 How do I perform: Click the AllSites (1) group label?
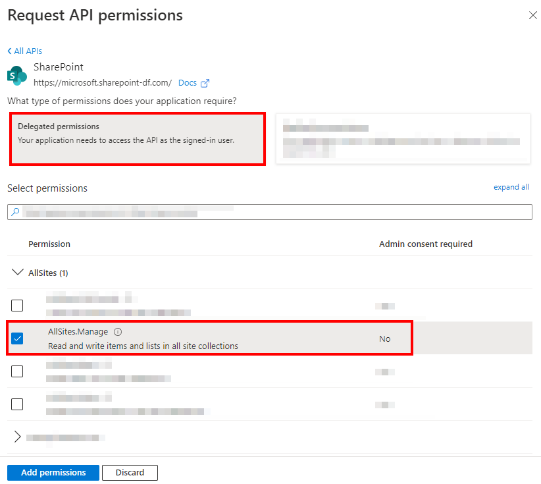48,273
